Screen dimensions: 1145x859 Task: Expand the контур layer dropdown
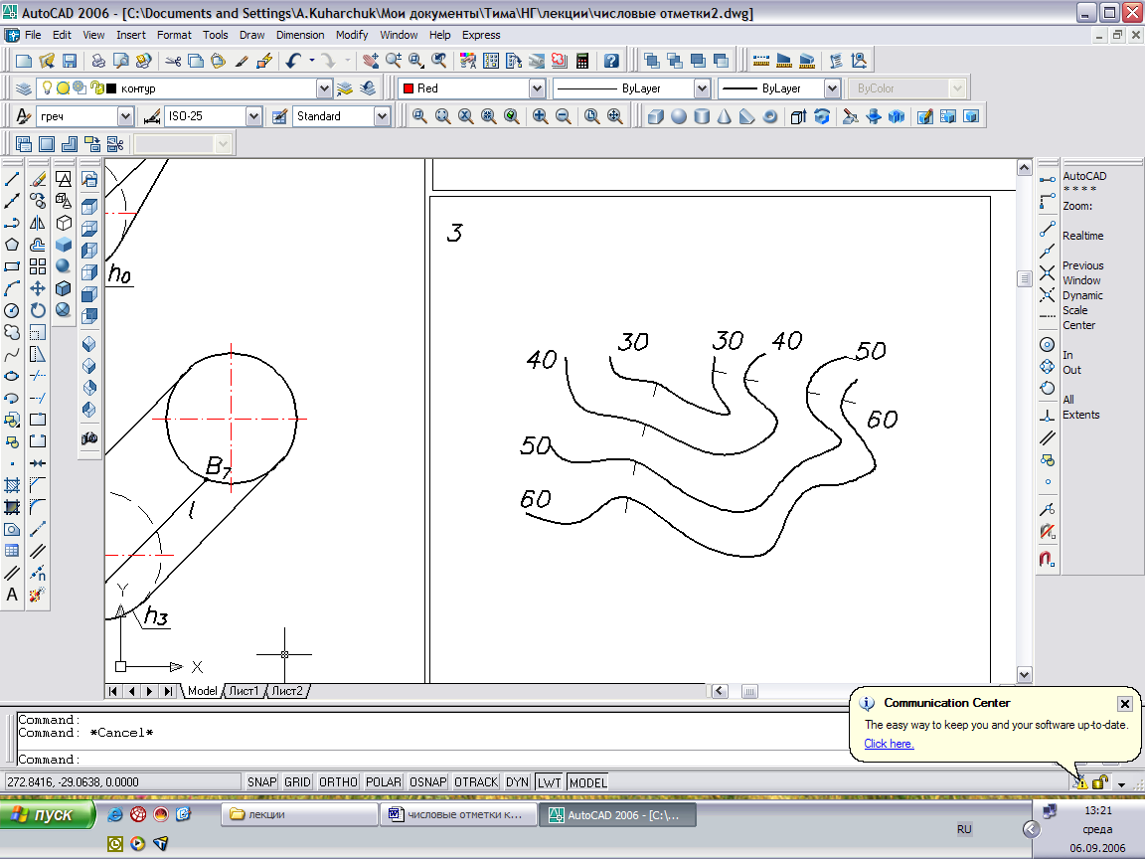click(x=324, y=88)
